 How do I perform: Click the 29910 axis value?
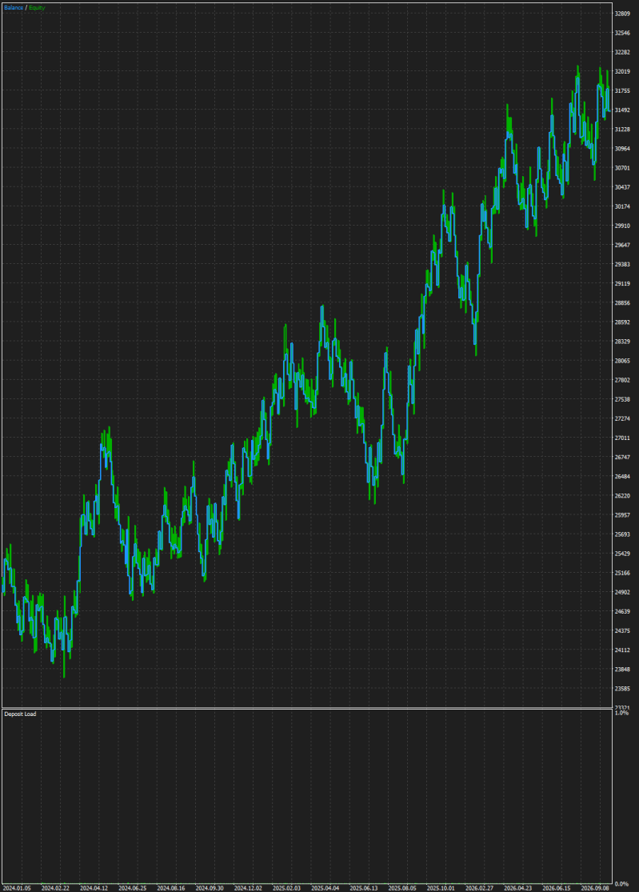click(622, 226)
